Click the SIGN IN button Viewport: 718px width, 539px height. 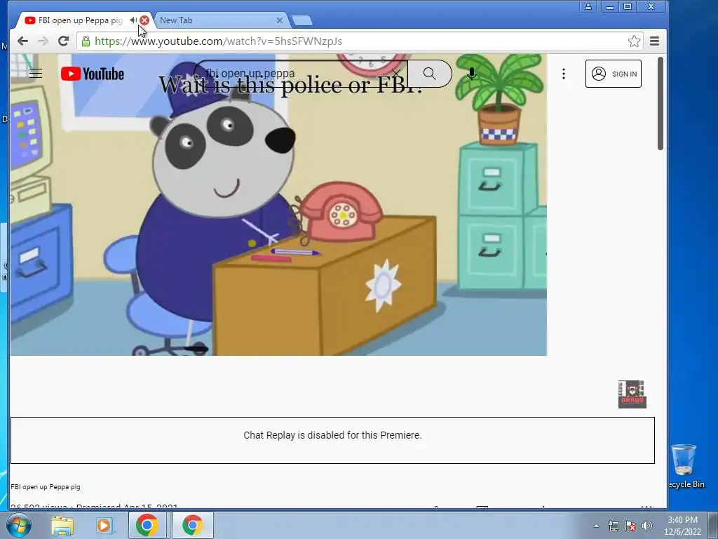point(613,74)
